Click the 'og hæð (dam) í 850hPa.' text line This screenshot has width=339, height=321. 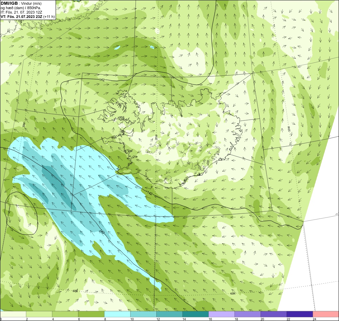tap(21, 8)
